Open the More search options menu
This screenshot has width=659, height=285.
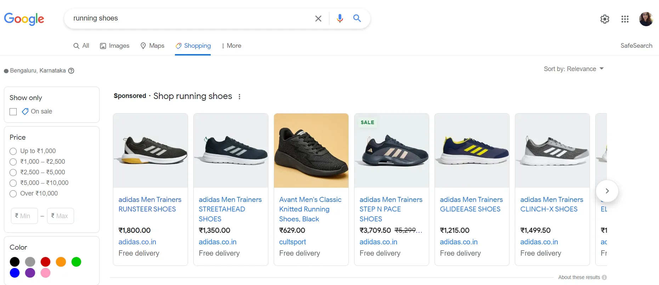(231, 46)
